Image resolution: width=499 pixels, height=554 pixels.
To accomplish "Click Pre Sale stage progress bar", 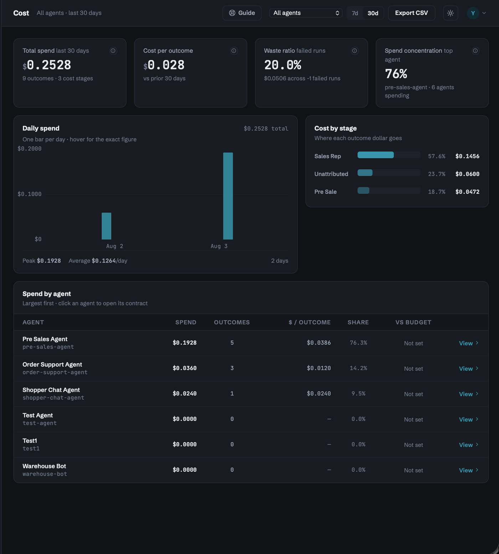I will tap(389, 191).
